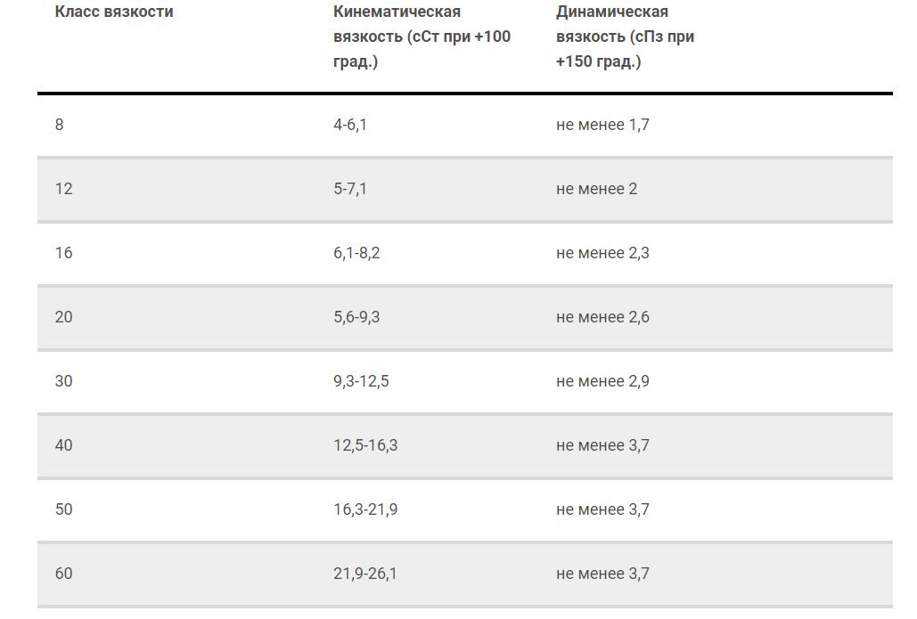
Task: Click the kinematic value "5-7,1"
Action: [x=350, y=189]
